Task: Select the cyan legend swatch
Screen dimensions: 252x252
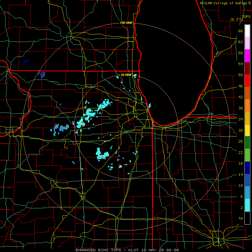Action: click(247, 205)
